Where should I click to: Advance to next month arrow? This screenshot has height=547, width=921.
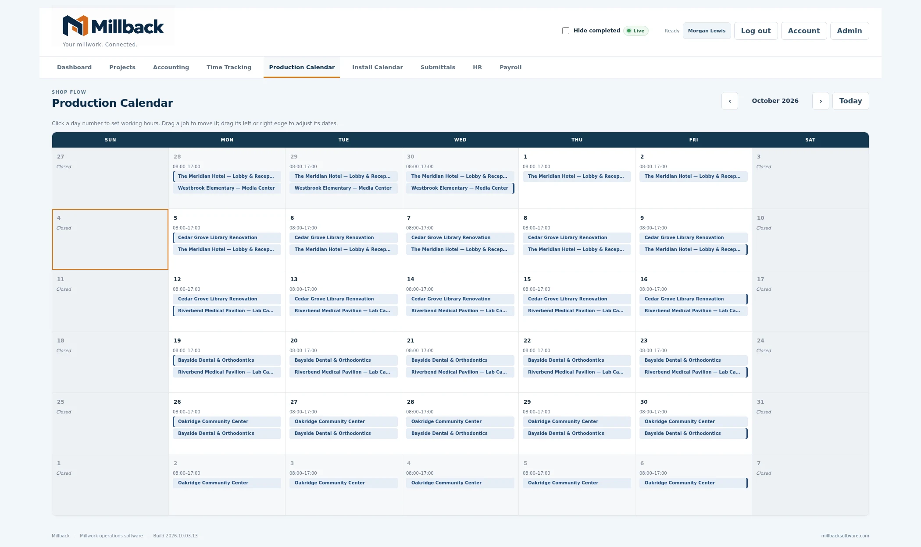point(821,101)
